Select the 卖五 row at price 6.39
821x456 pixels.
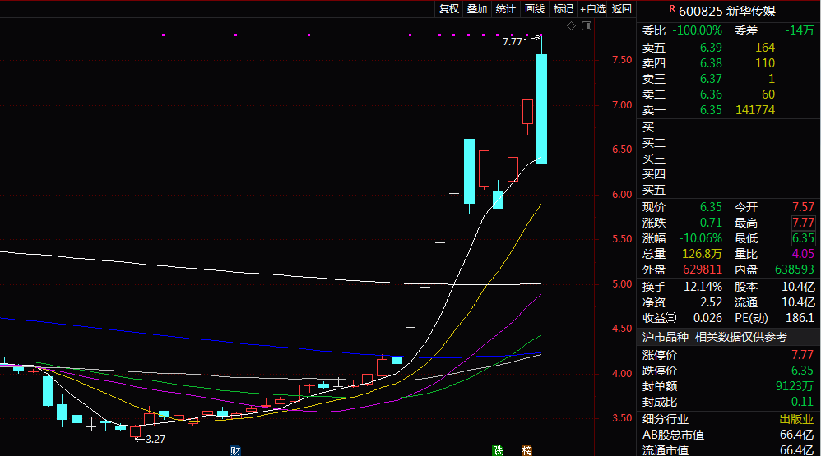[728, 48]
